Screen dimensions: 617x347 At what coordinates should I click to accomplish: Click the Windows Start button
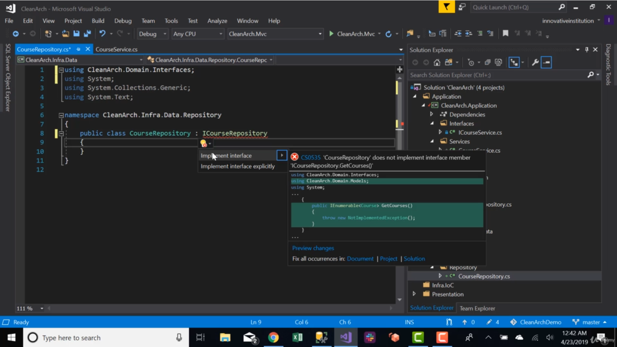point(11,338)
